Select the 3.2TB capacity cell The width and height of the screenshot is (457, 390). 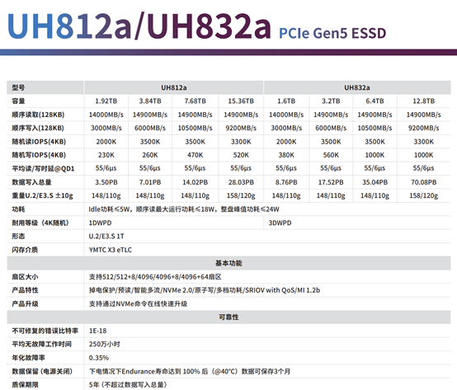331,101
